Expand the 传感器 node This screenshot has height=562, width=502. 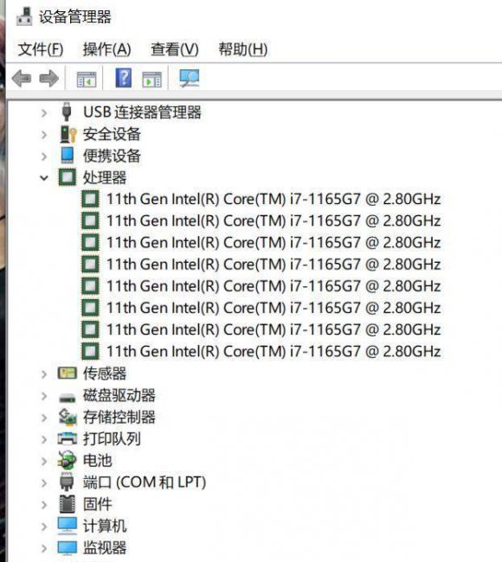coord(44,374)
